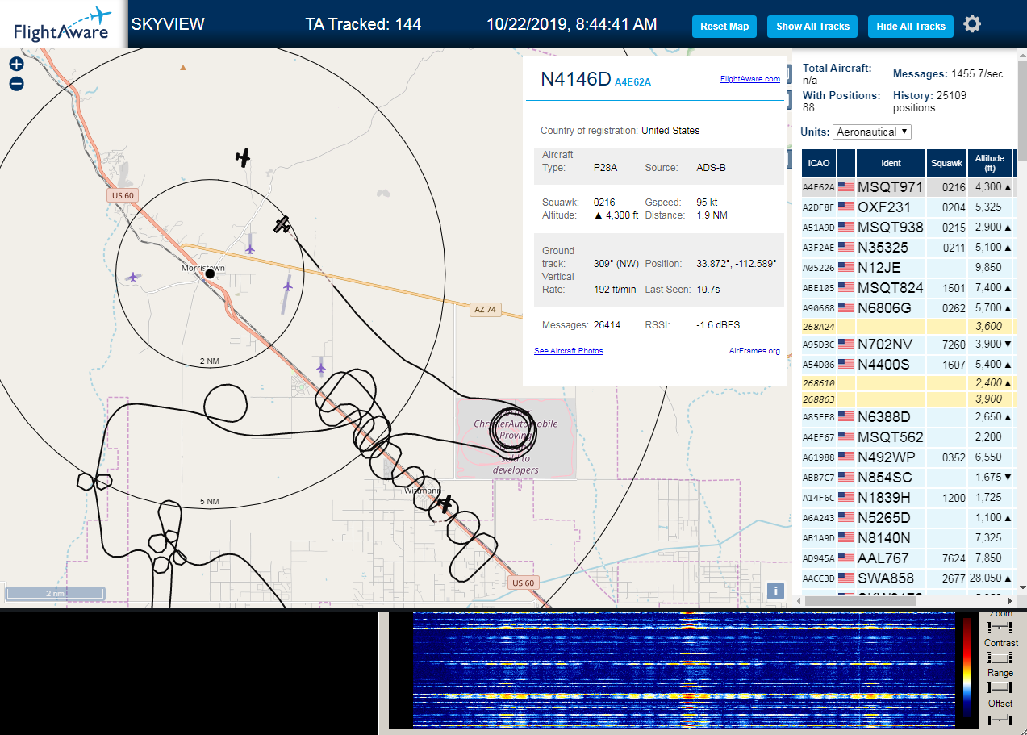The width and height of the screenshot is (1027, 735).
Task: Click the orange triangle marker on map
Action: pyautogui.click(x=183, y=67)
